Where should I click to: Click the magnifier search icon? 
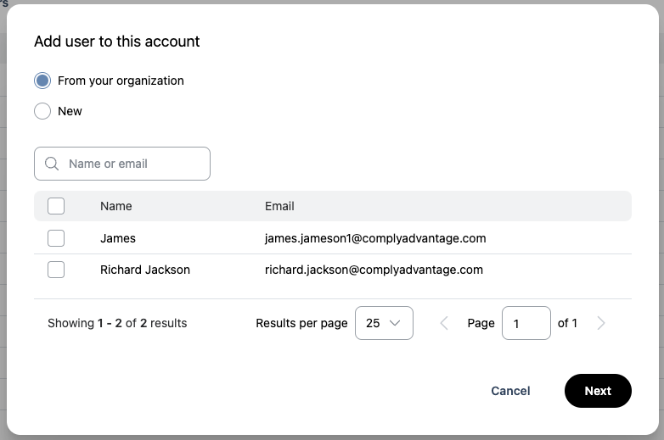52,164
